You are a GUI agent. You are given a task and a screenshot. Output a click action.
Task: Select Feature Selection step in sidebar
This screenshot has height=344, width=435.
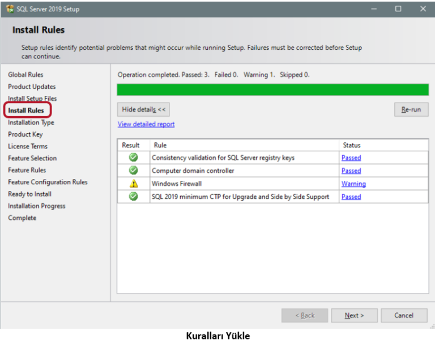tap(32, 158)
